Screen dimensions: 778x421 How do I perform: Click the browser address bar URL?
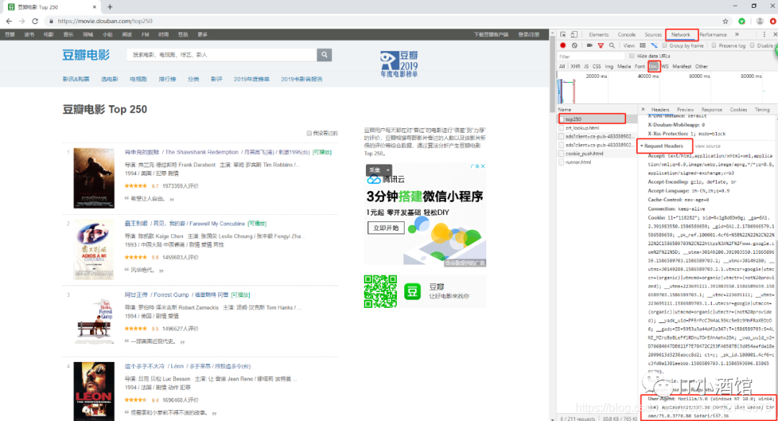tap(105, 21)
